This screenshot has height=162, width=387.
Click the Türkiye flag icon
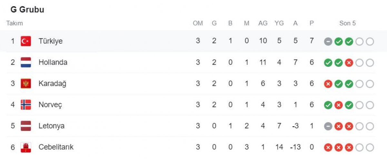(x=26, y=41)
